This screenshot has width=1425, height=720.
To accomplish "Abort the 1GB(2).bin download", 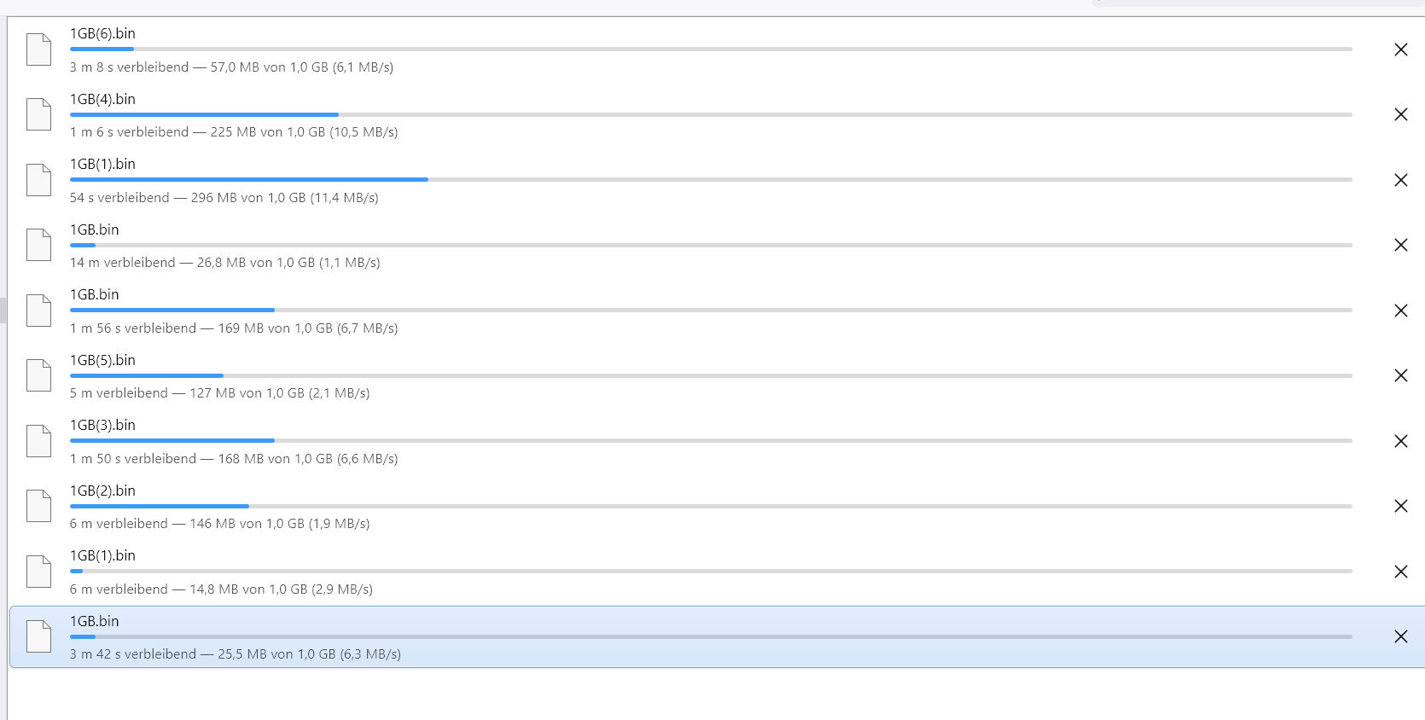I will [x=1400, y=506].
